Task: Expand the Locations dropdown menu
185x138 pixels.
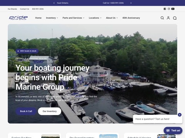Action: pos(95,18)
